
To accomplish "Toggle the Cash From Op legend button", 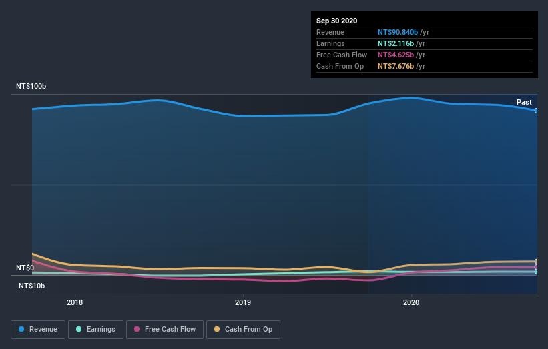I will tap(243, 330).
